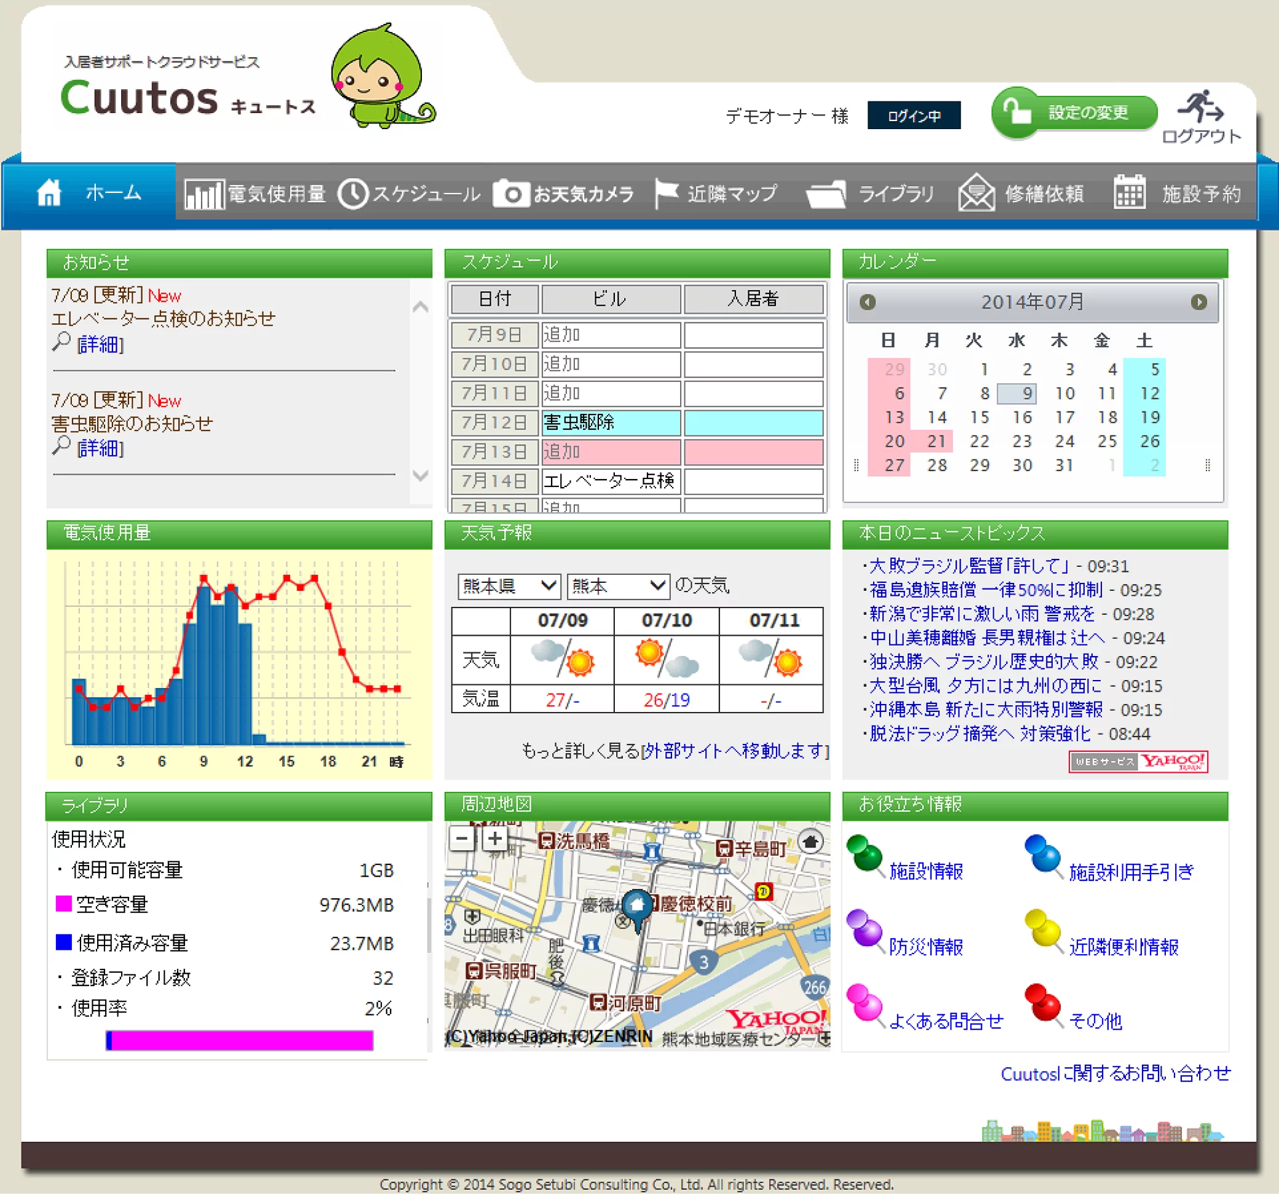
Task: Click the logout running man icon
Action: tap(1200, 106)
